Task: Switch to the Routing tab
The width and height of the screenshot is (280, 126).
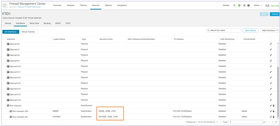Action: click(x=47, y=23)
